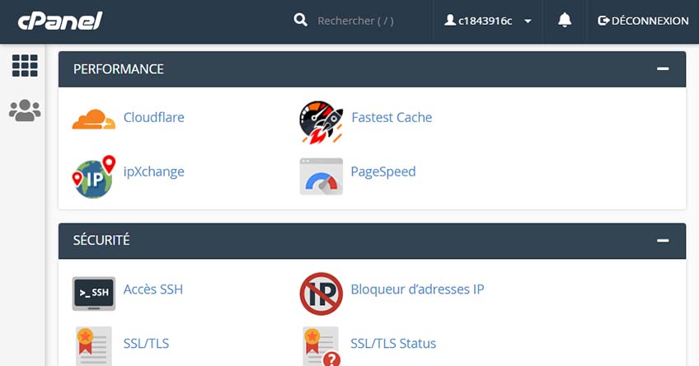Image resolution: width=699 pixels, height=366 pixels.
Task: Open the Accès SSH link
Action: coord(153,289)
